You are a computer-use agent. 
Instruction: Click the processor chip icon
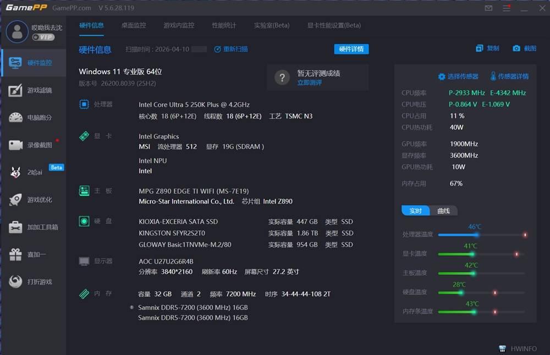pos(84,104)
